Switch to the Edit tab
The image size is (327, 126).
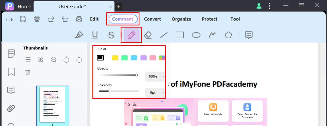pos(94,19)
